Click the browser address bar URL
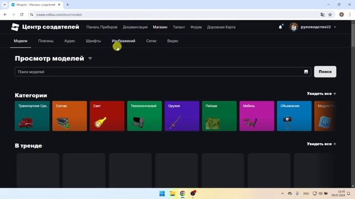This screenshot has height=199, width=355. click(x=59, y=15)
